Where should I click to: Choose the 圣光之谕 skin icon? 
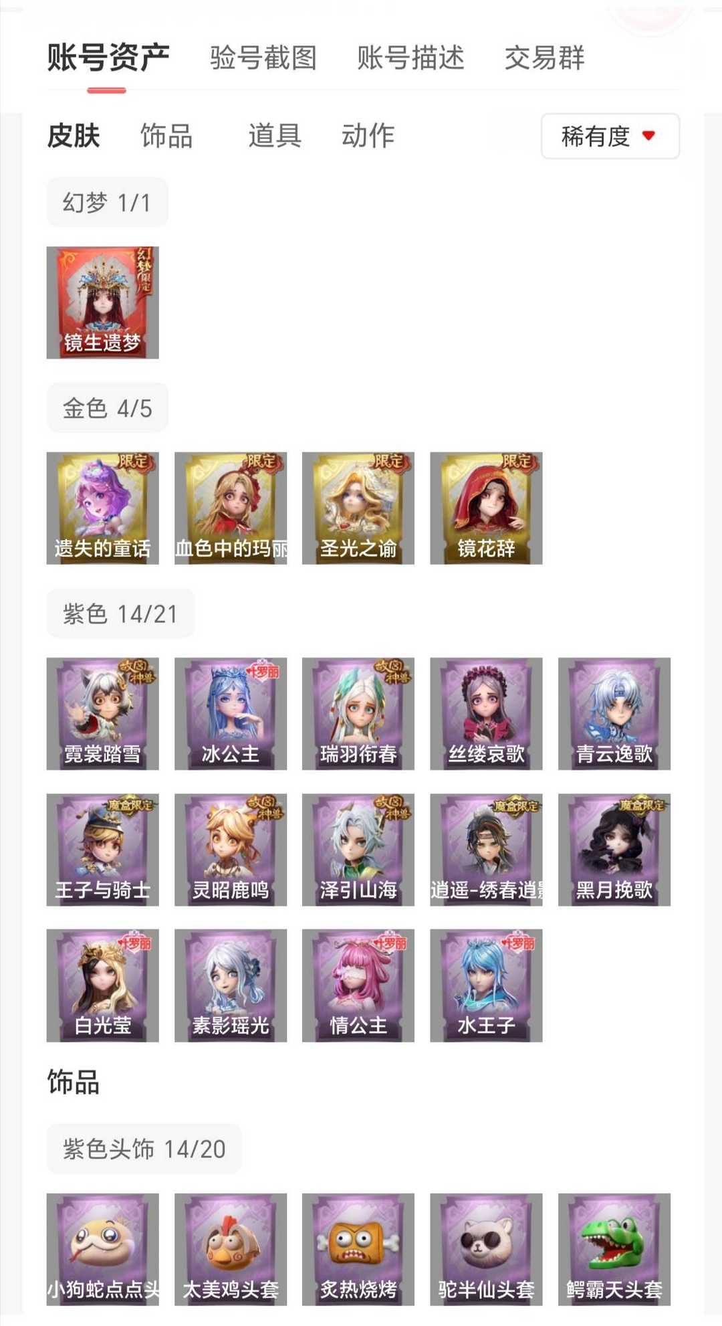[358, 508]
